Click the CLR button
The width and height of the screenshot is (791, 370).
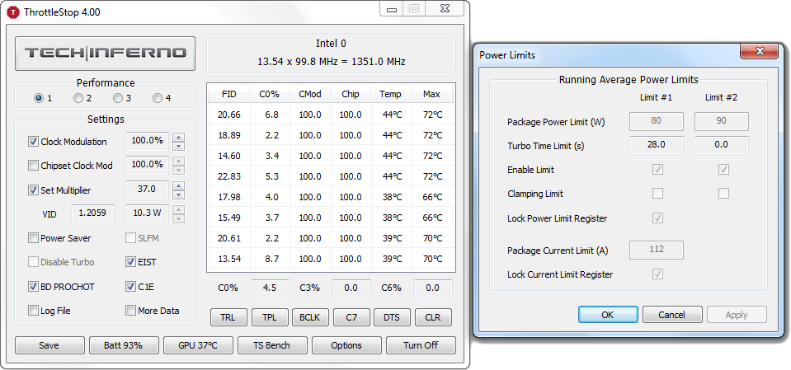click(x=433, y=317)
